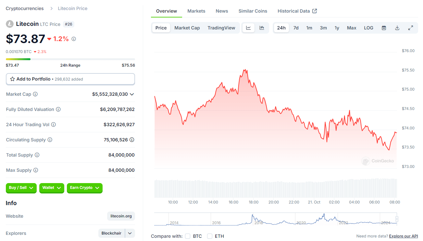
Task: Expand chart to fullscreen
Action: pos(411,28)
